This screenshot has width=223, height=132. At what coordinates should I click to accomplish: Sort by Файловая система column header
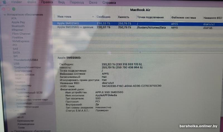click(183, 18)
